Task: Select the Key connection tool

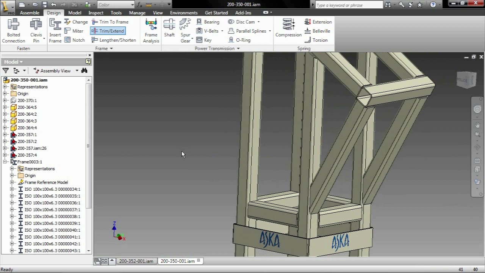Action: pos(204,40)
